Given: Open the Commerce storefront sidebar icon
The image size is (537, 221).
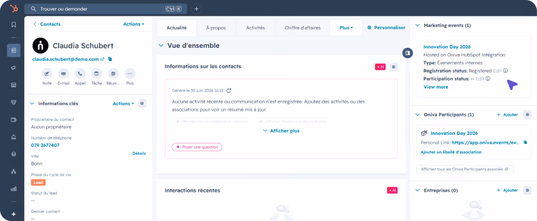Looking at the screenshot, I should 13,102.
